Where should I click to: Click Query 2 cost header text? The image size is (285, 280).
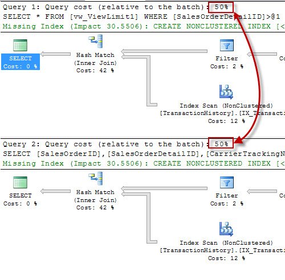click(116, 144)
